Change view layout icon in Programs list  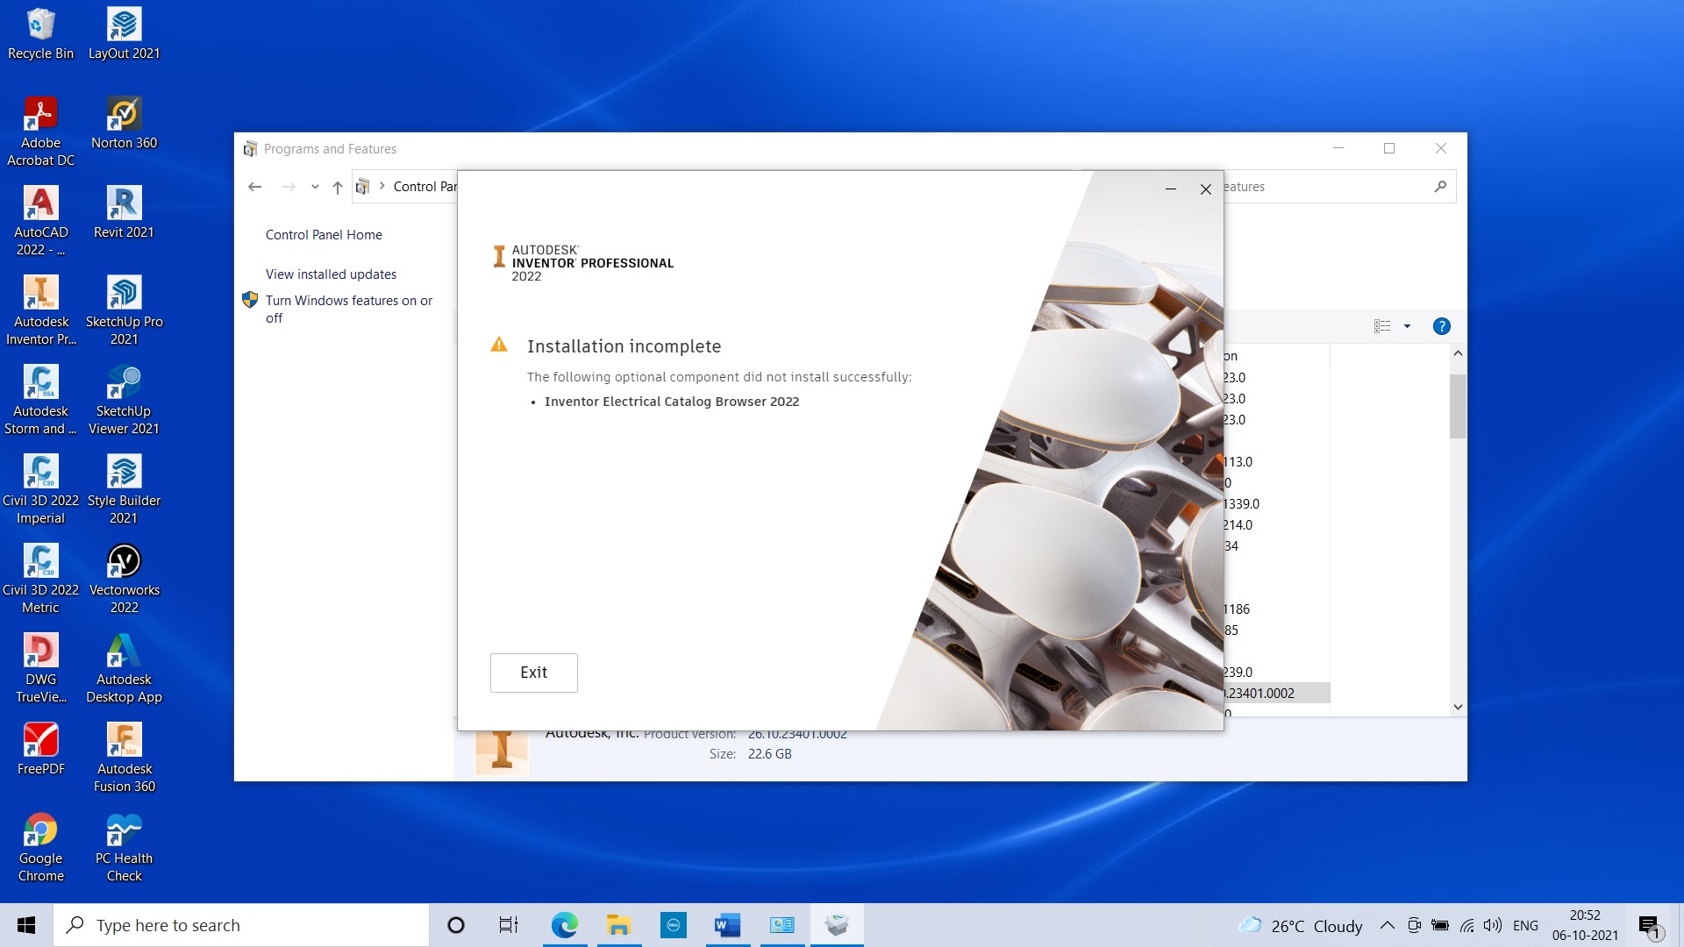tap(1382, 326)
